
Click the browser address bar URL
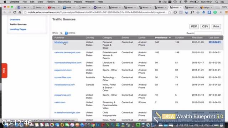97,12
